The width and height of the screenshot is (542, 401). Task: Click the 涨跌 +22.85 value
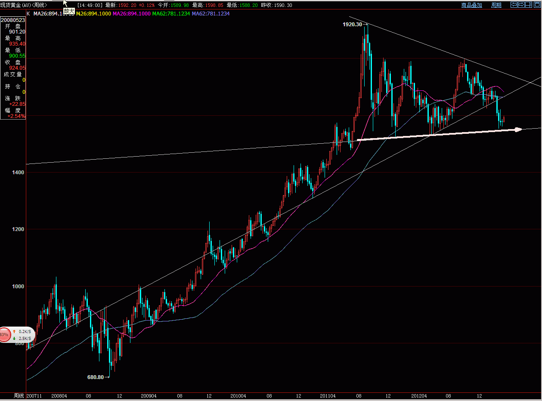[17, 104]
